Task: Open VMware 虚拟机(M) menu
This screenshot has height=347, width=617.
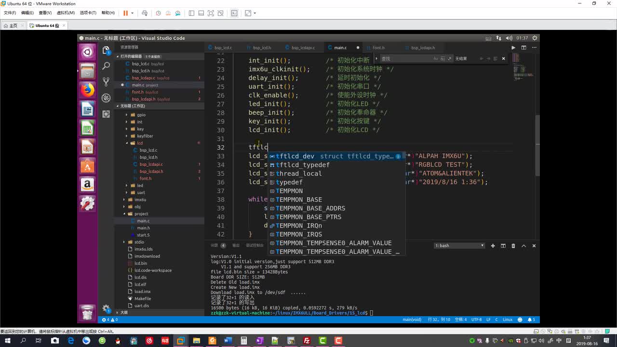Action: (x=66, y=13)
